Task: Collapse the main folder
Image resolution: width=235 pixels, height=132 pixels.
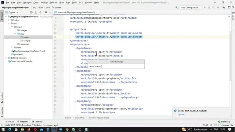Action: click(12, 27)
